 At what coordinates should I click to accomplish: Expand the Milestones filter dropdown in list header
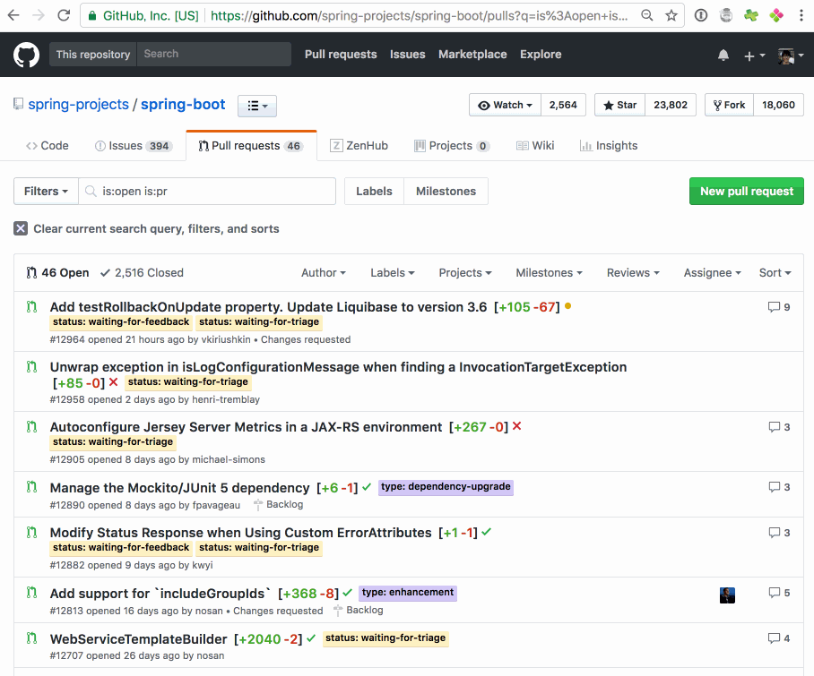pyautogui.click(x=550, y=273)
